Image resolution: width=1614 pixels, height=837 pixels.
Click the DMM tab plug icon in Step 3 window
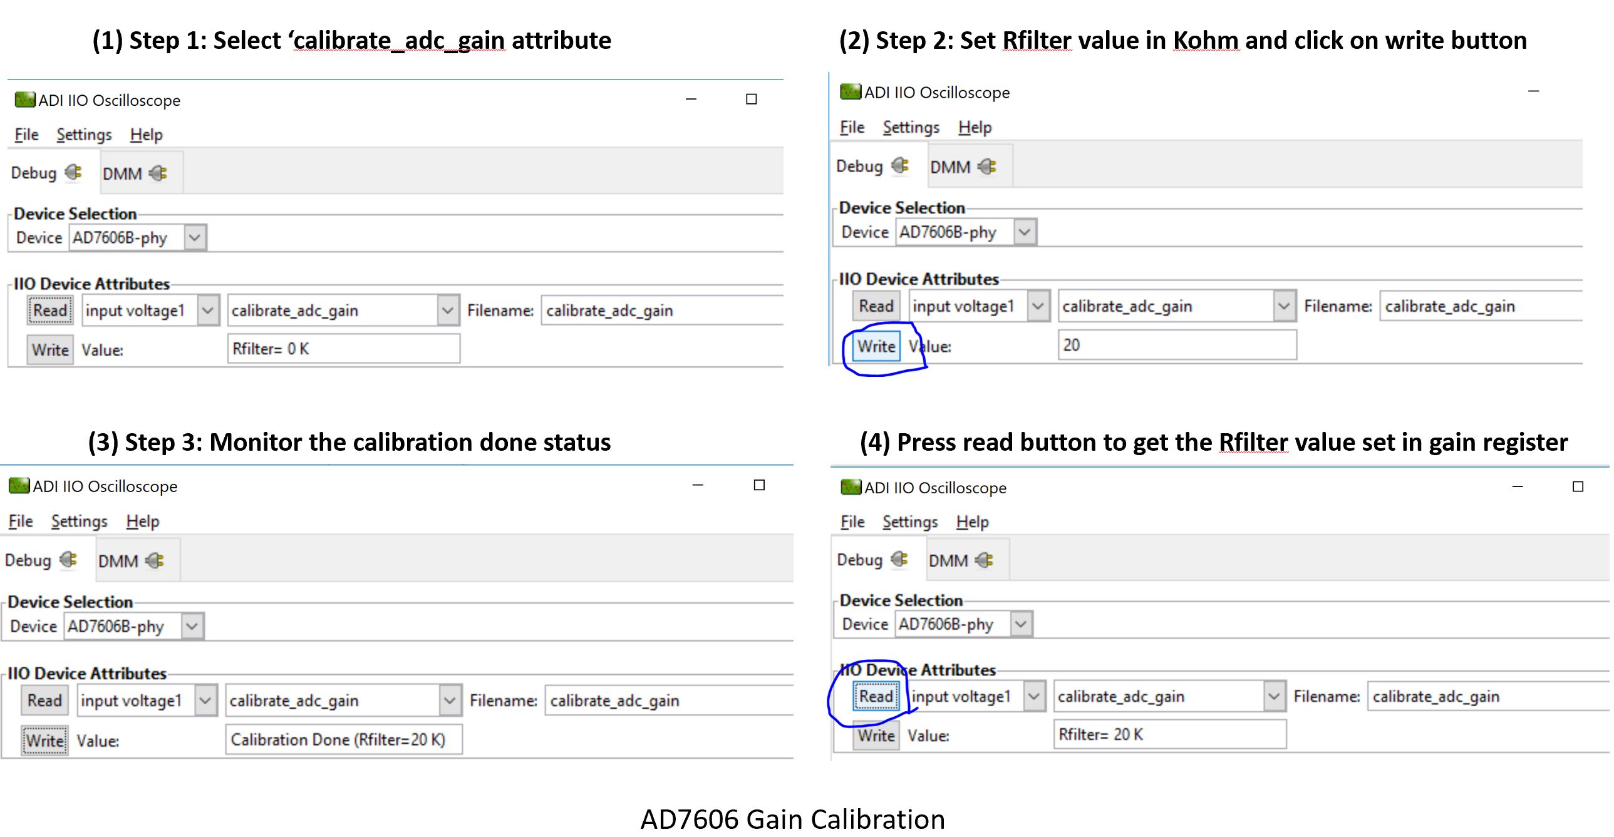coord(154,560)
